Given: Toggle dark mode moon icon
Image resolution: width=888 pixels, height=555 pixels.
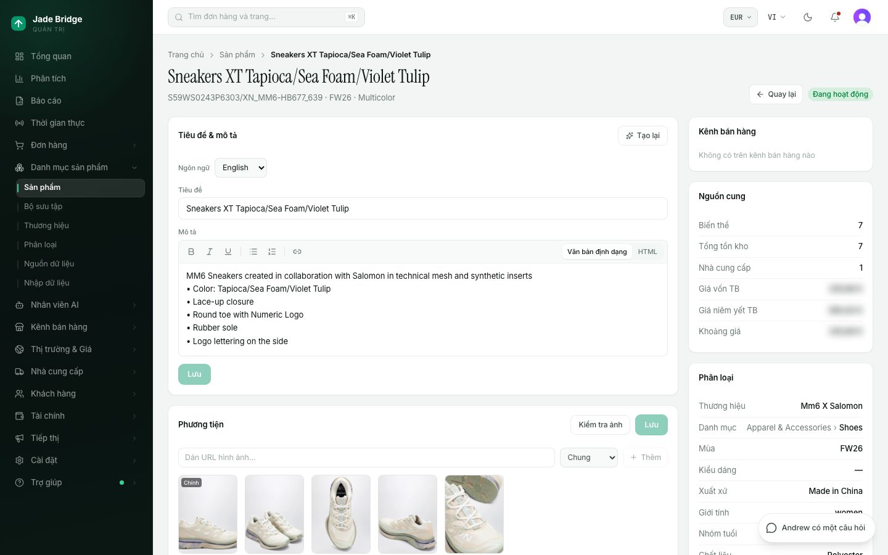Looking at the screenshot, I should [808, 17].
